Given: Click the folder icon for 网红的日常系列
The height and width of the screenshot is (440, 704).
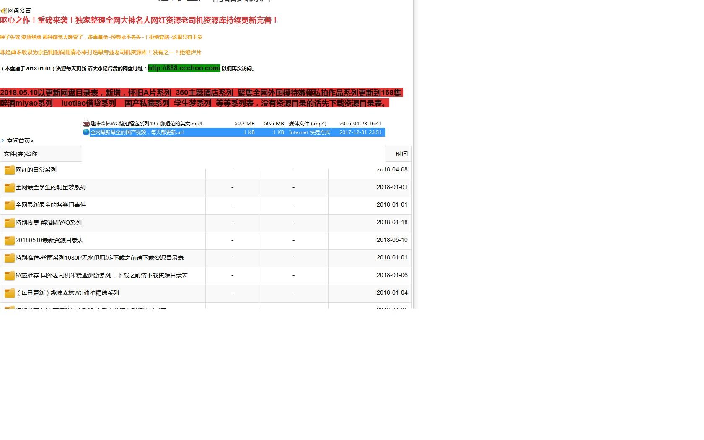Looking at the screenshot, I should click(9, 170).
